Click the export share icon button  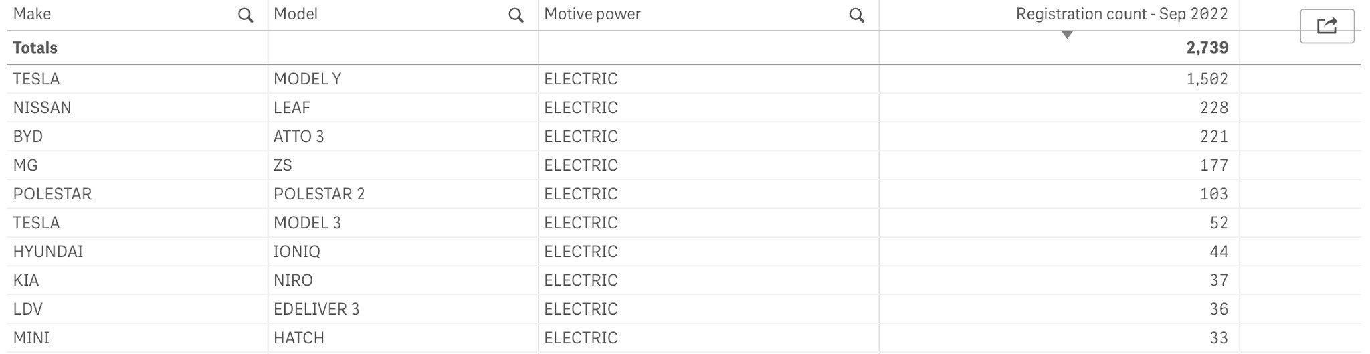click(x=1327, y=26)
